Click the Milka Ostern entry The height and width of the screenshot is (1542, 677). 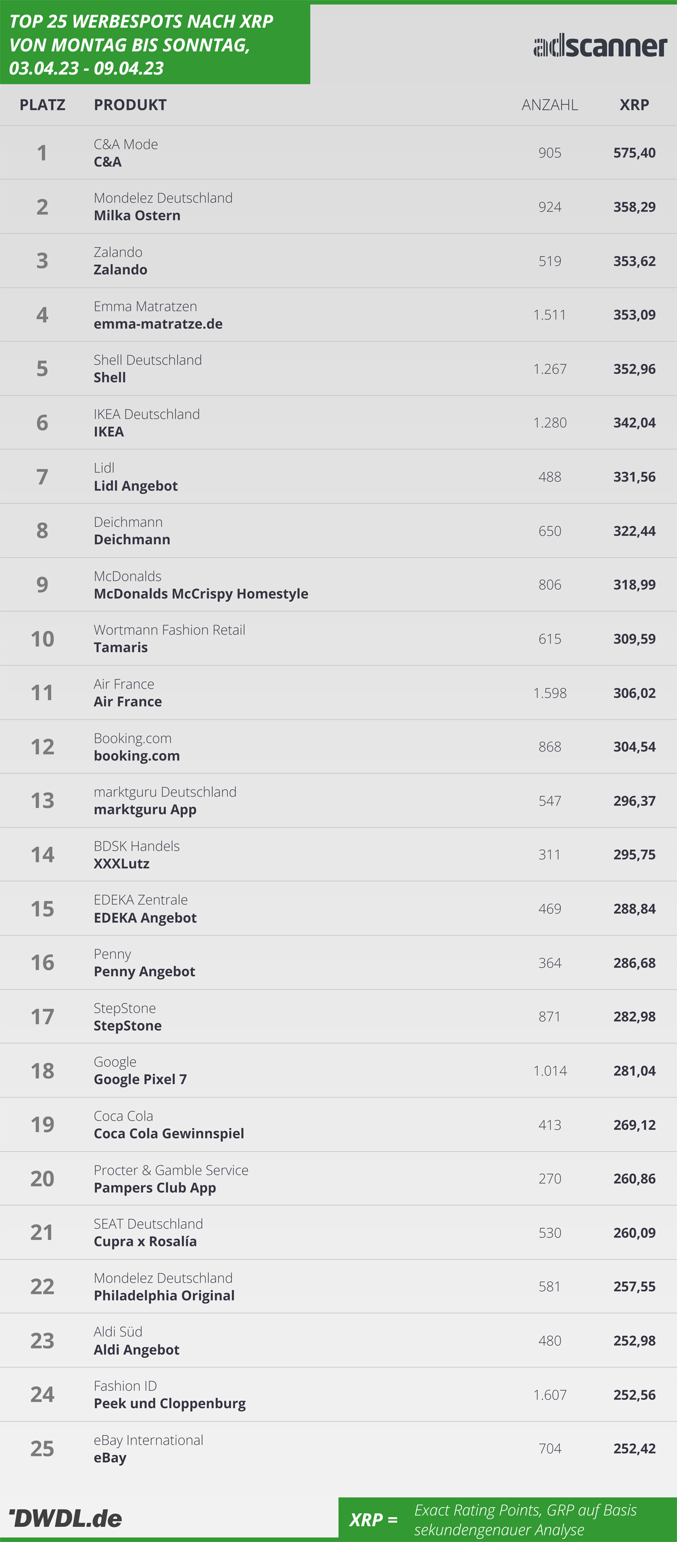[137, 216]
